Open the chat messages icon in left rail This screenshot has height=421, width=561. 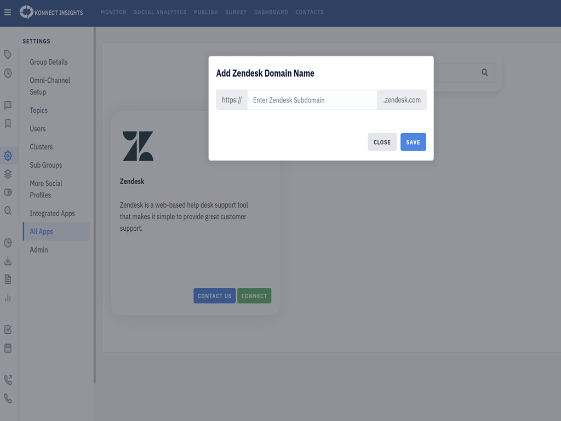(x=8, y=106)
